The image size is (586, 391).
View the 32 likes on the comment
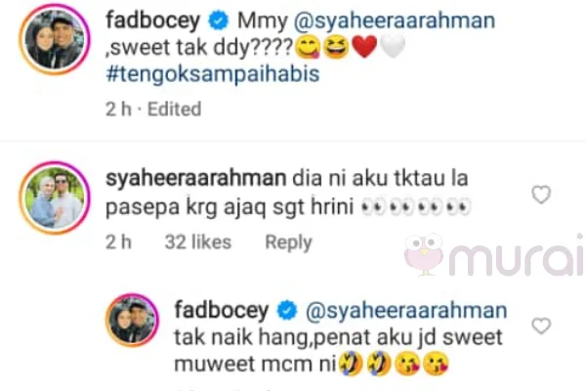(198, 242)
